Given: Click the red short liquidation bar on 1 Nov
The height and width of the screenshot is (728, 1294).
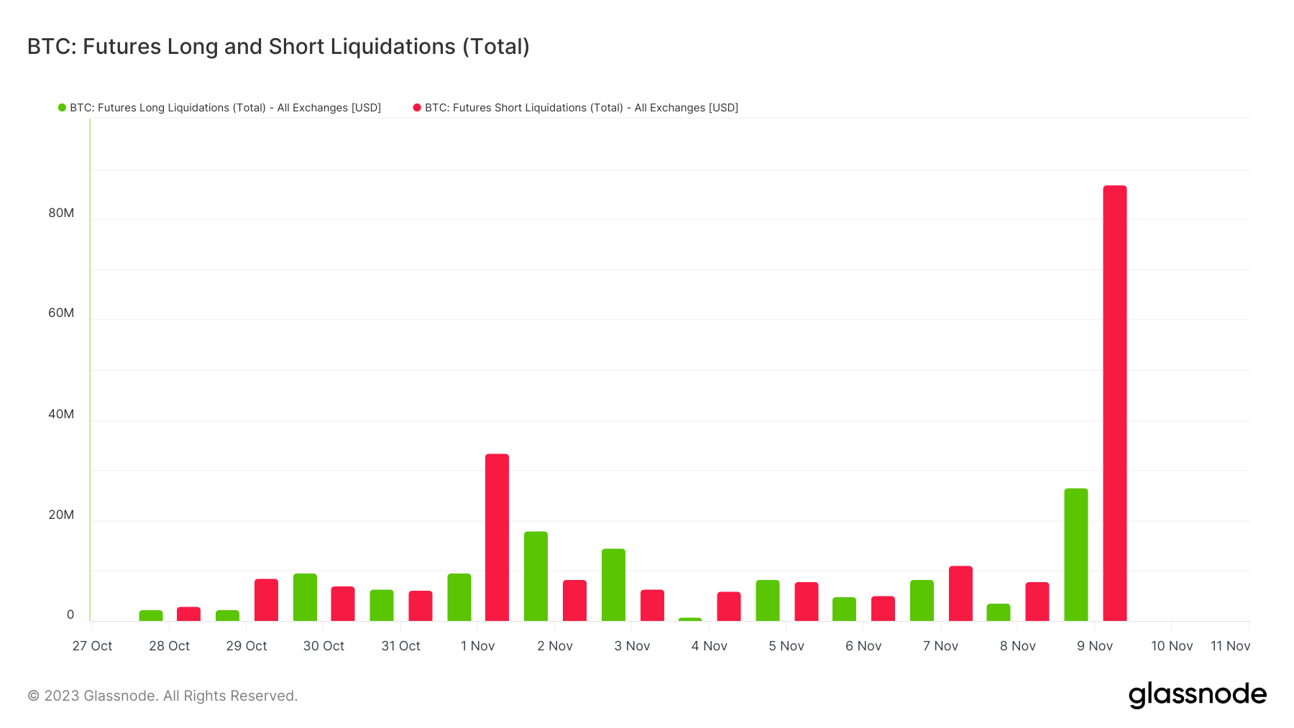Looking at the screenshot, I should (x=497, y=538).
